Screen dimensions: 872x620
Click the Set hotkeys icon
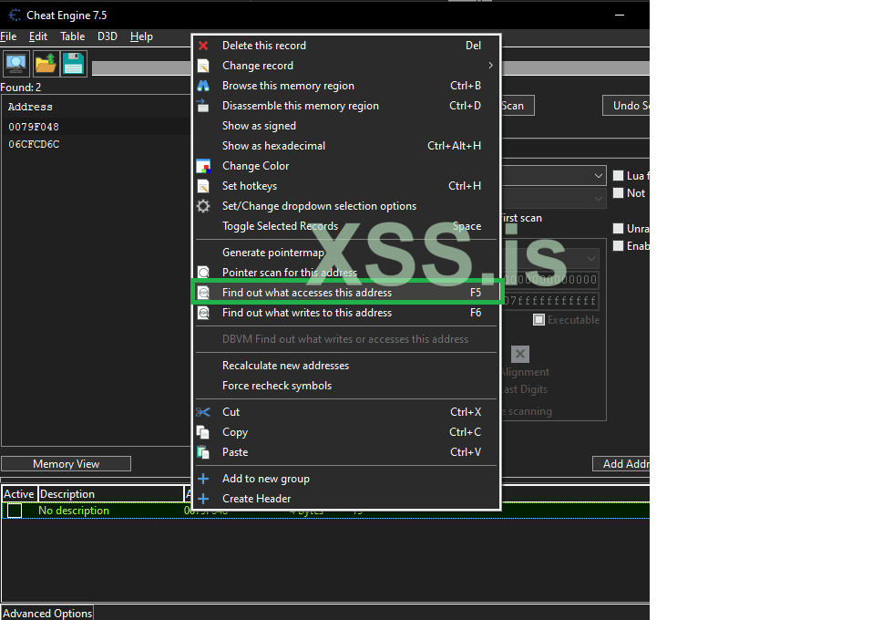pyautogui.click(x=203, y=186)
